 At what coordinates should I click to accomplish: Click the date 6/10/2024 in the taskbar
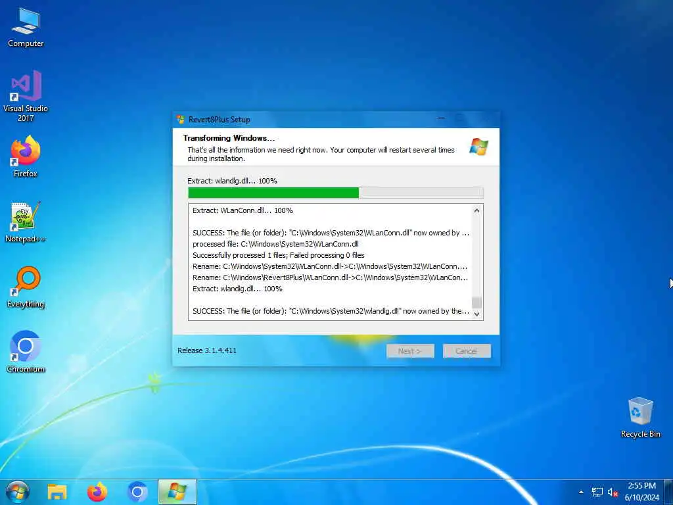641,498
